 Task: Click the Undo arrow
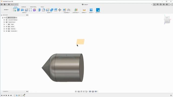(x=12, y=4)
